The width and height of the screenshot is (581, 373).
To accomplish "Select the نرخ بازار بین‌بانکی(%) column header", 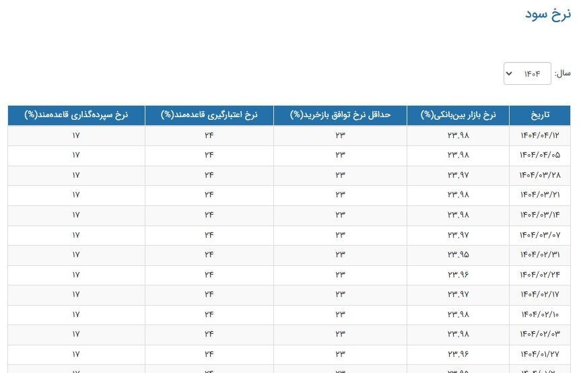I will (458, 115).
